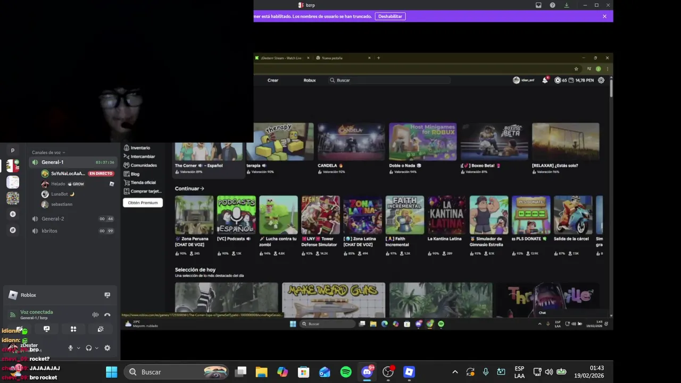Open Intercambiar in Roblox sidebar

click(139, 156)
